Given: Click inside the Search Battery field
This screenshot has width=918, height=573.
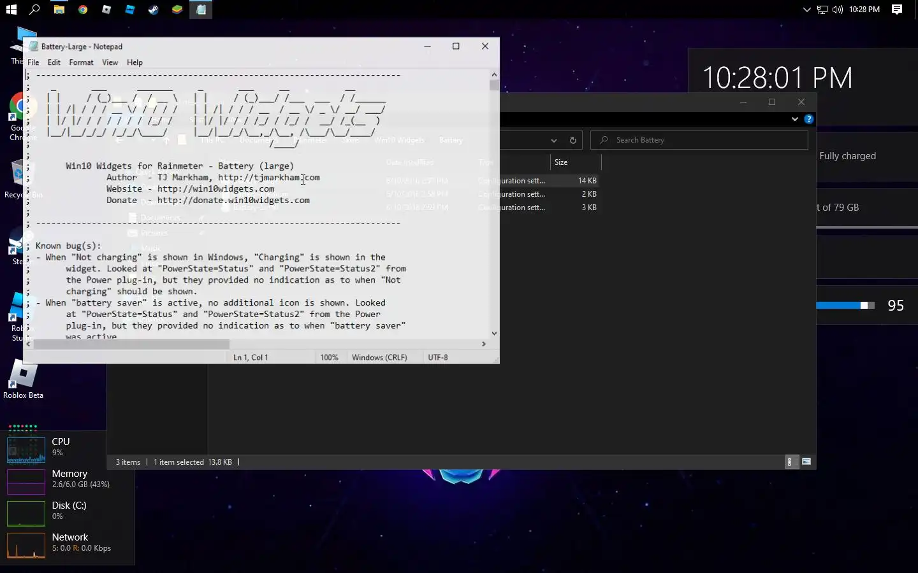Looking at the screenshot, I should coord(699,140).
